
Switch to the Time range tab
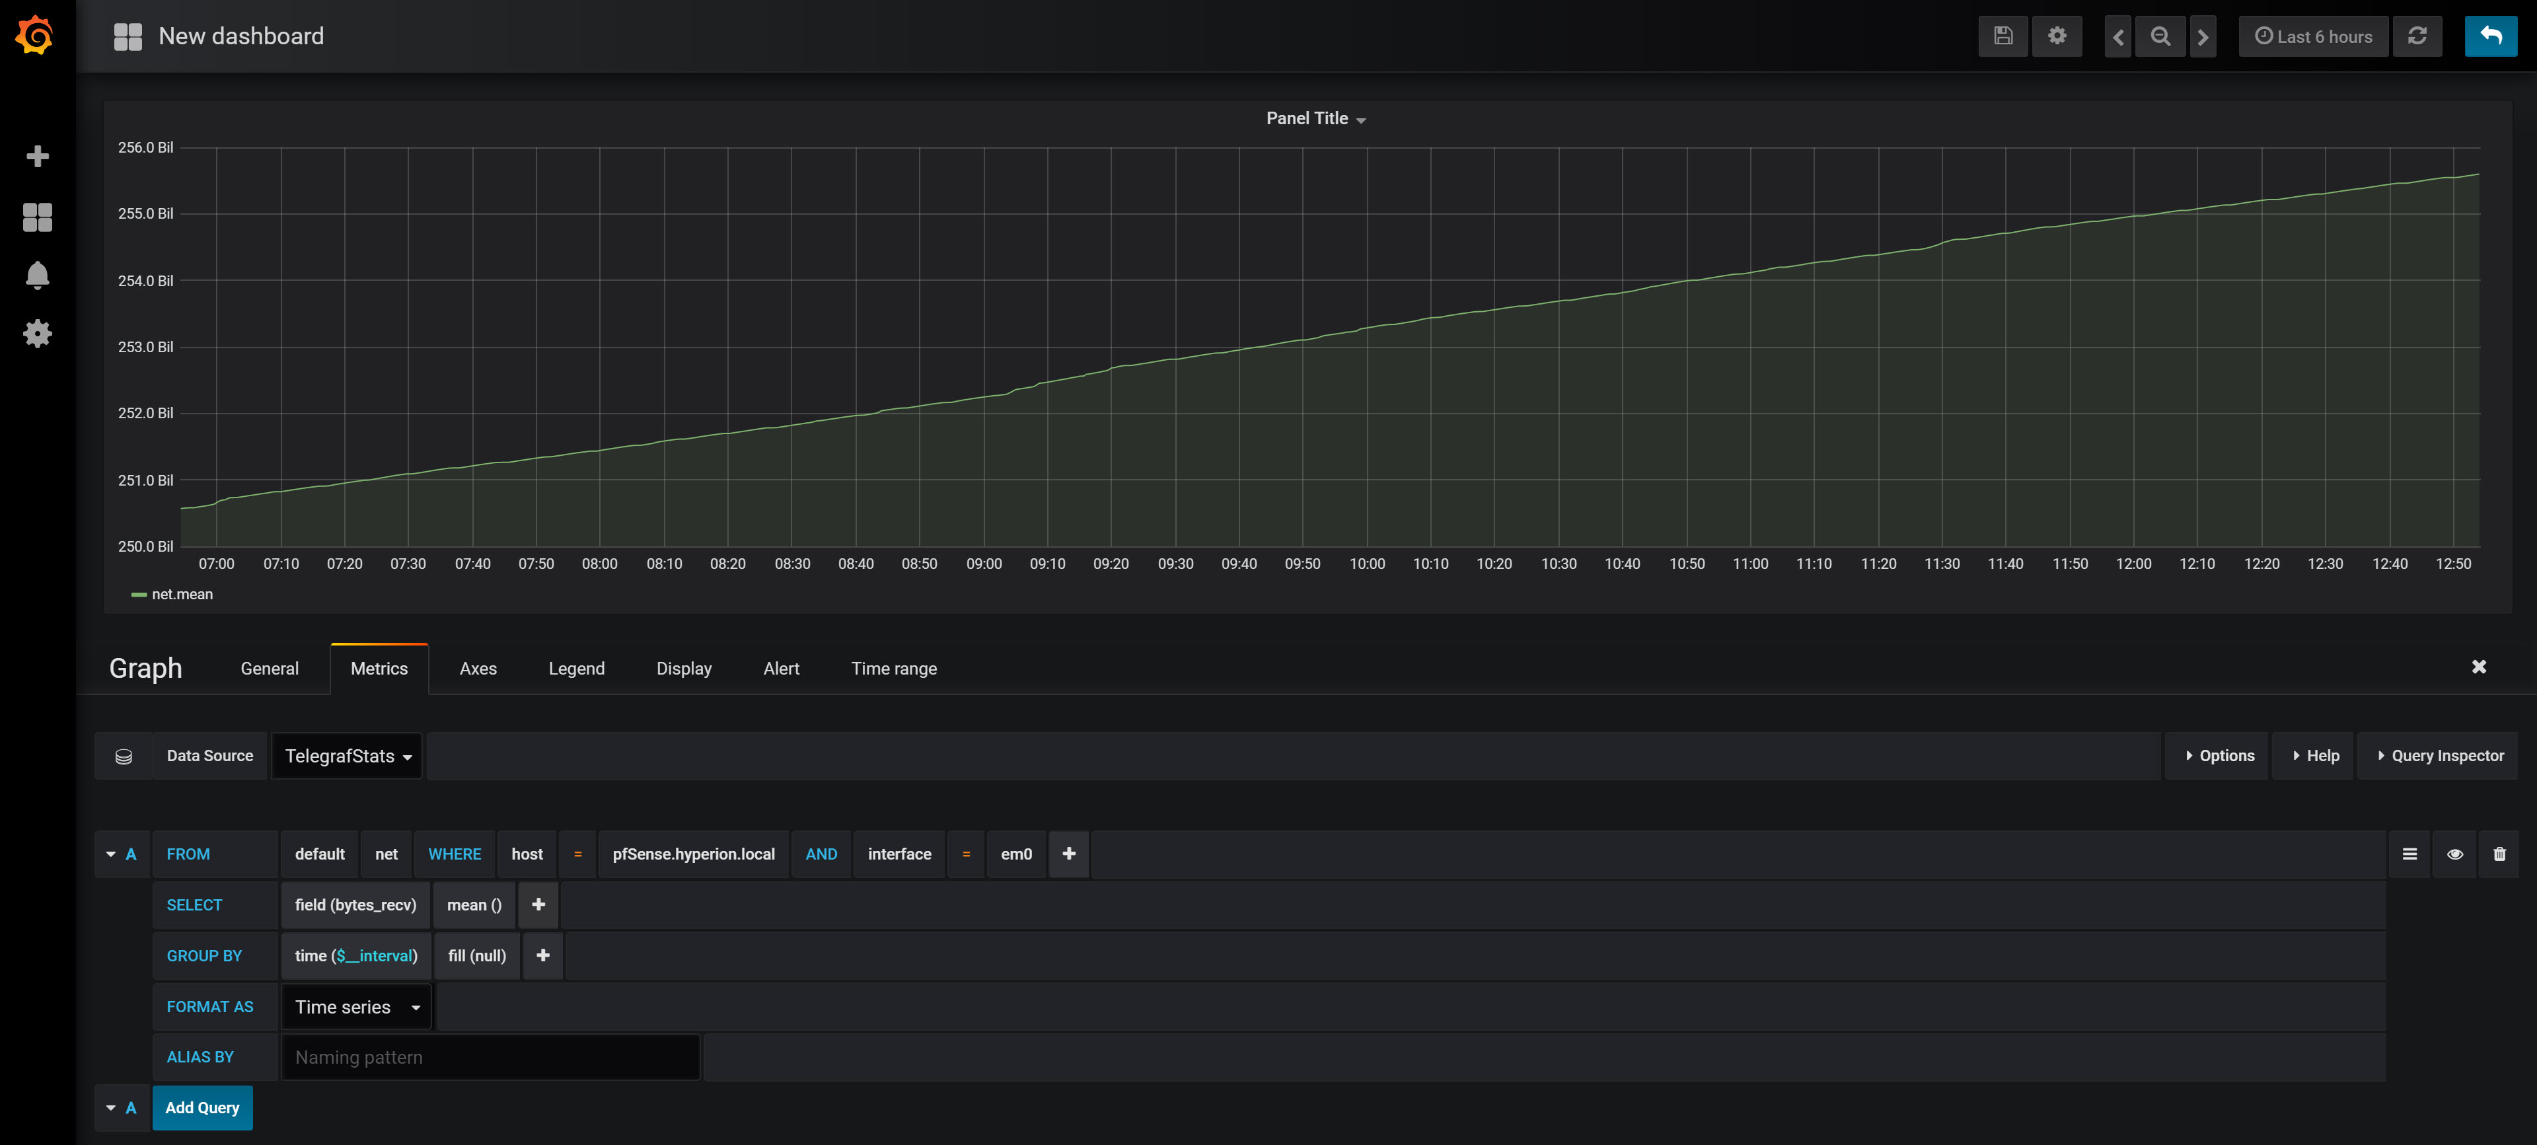893,669
